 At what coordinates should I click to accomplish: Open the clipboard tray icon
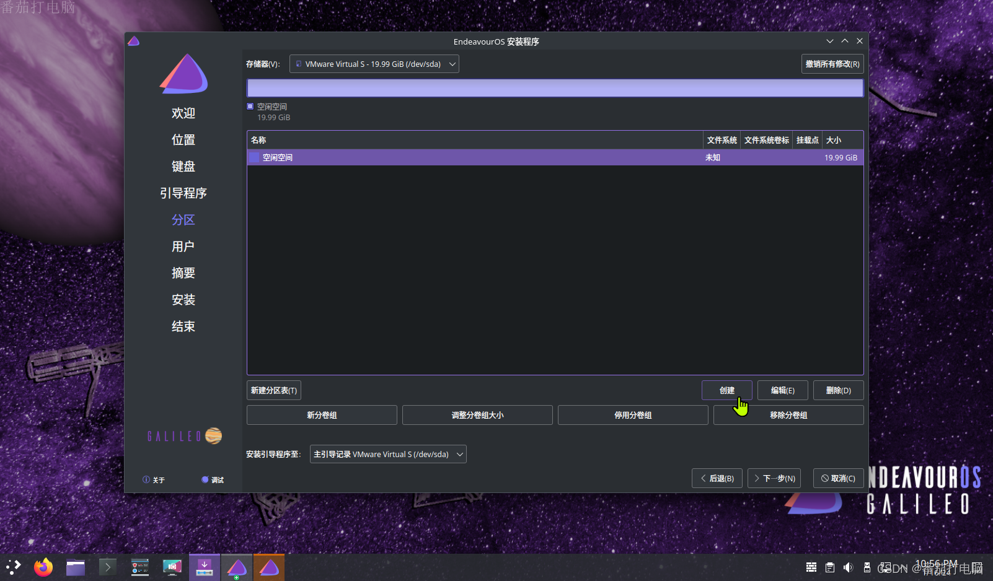pyautogui.click(x=830, y=567)
